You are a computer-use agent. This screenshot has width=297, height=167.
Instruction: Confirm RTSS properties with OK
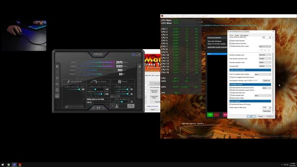click(x=251, y=116)
